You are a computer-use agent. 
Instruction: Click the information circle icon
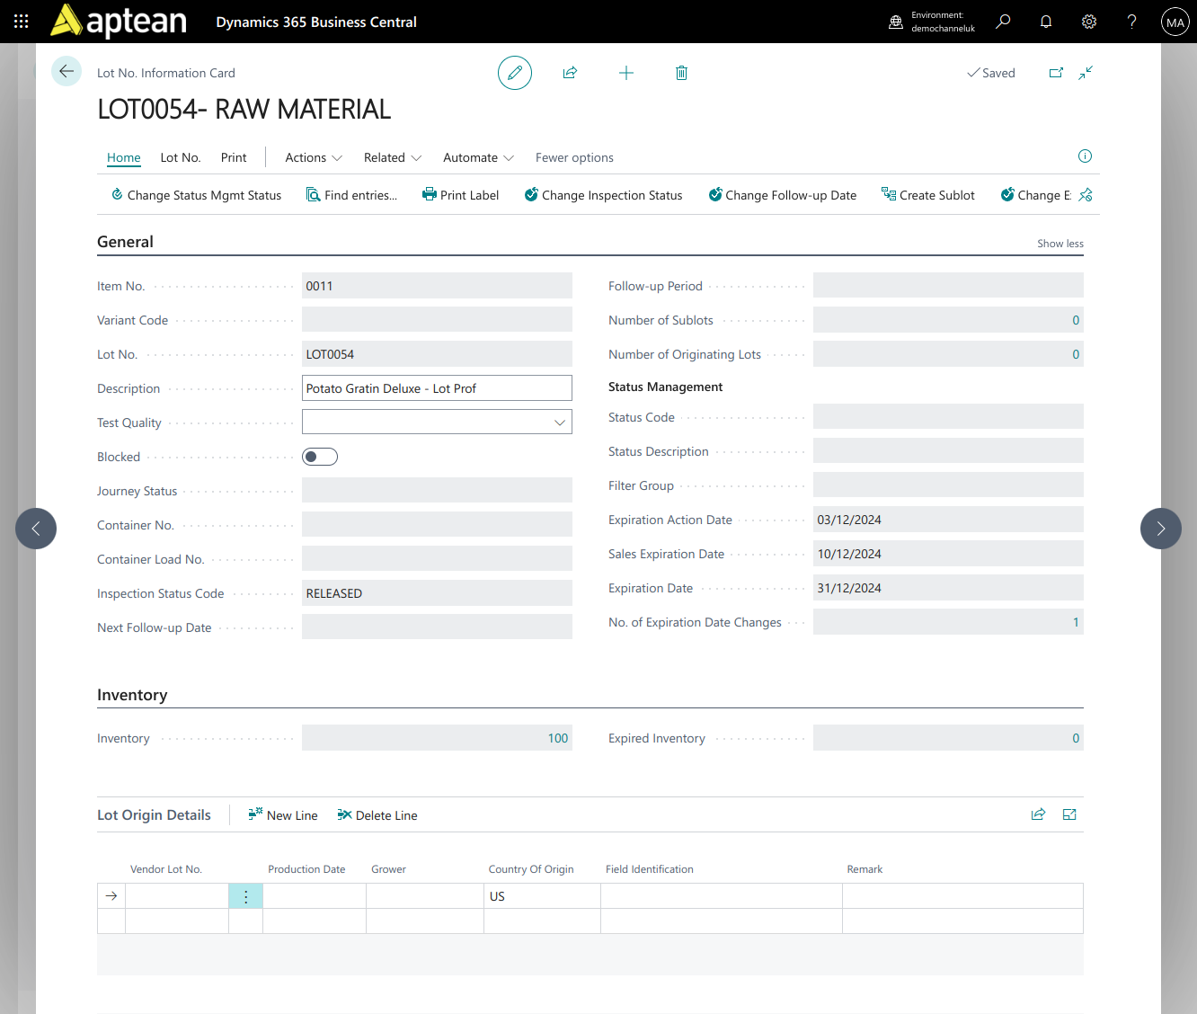coord(1085,156)
